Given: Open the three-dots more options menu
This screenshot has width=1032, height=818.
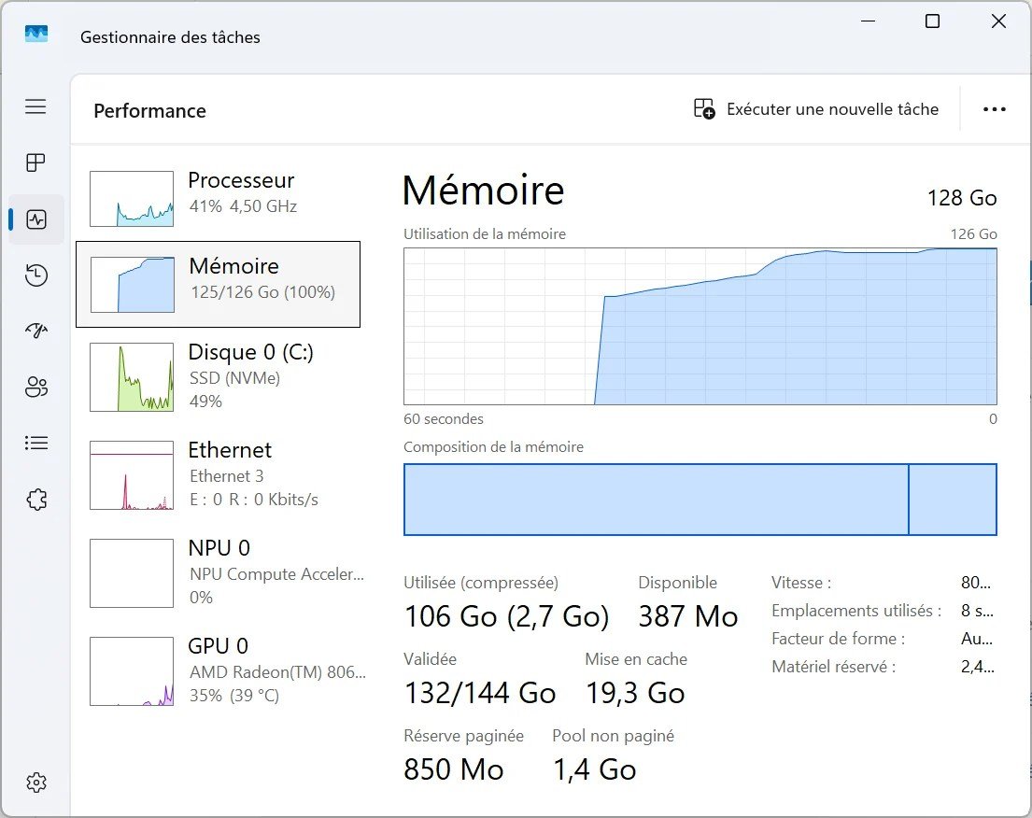Looking at the screenshot, I should (x=994, y=109).
